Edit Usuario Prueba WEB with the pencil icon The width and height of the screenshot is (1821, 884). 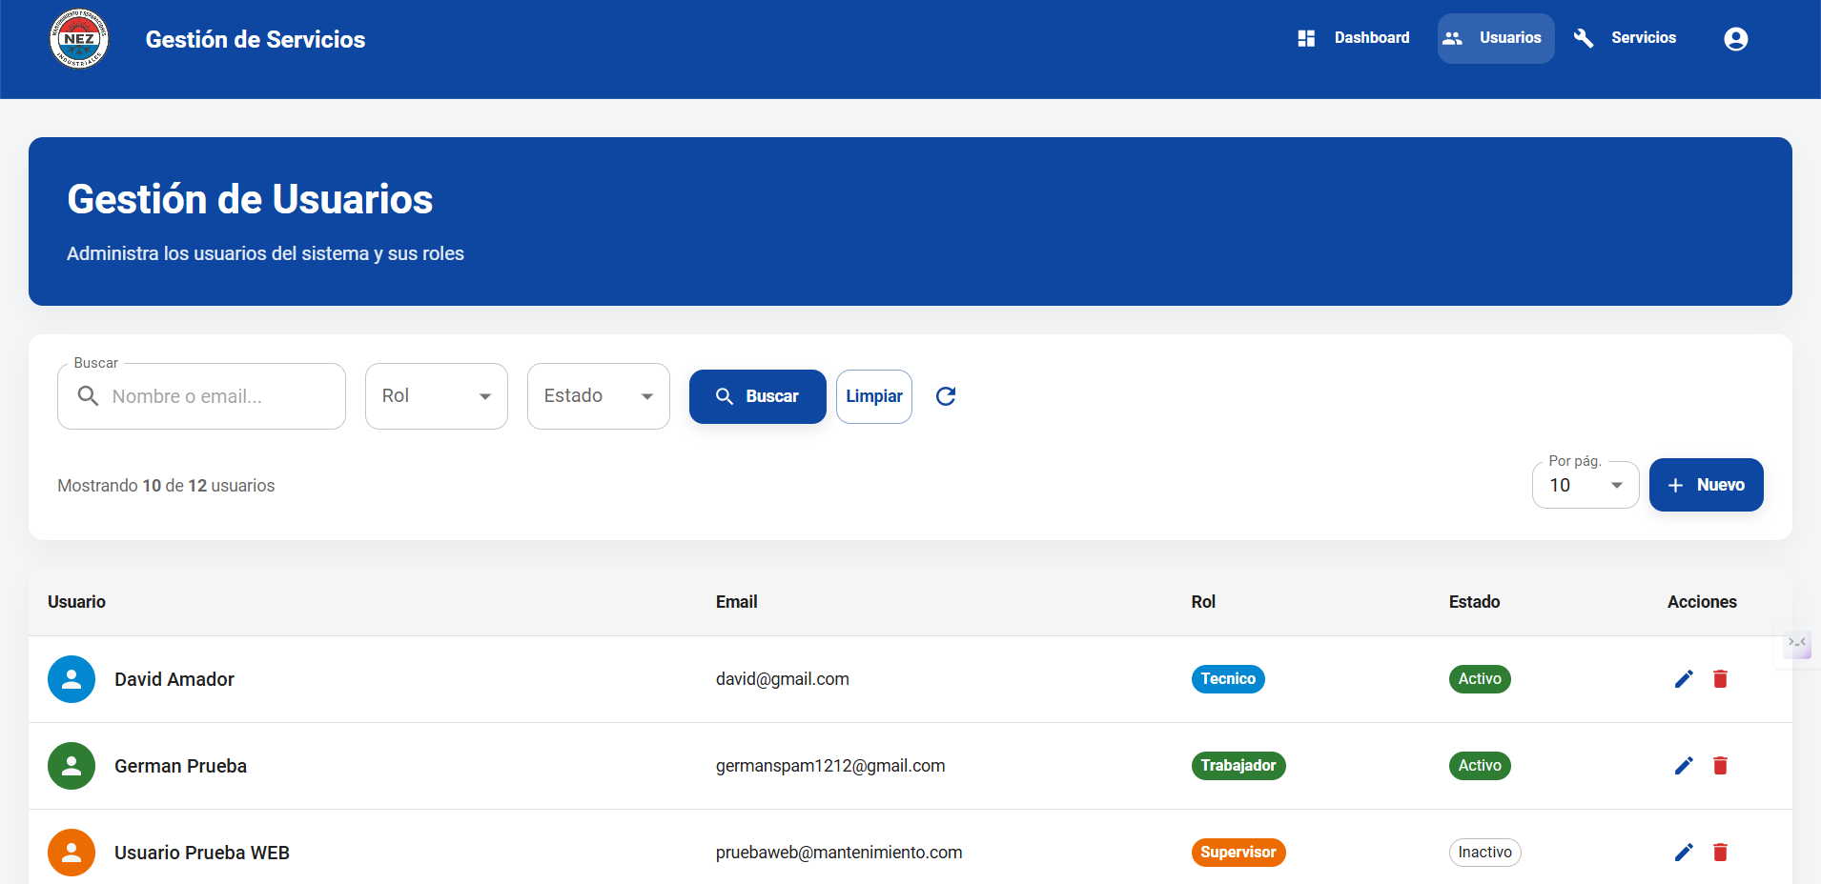click(1684, 853)
